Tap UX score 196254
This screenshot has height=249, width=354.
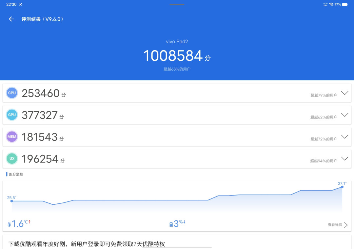[40, 159]
